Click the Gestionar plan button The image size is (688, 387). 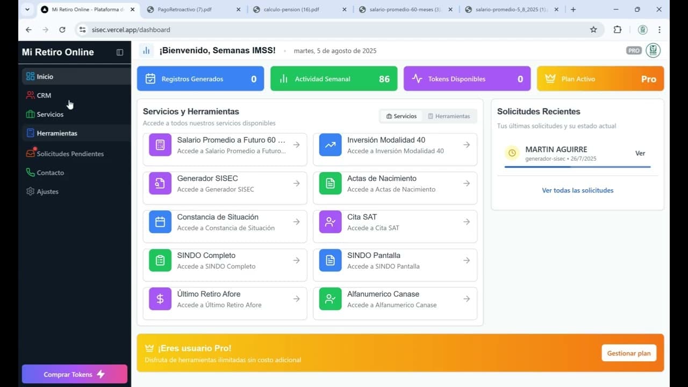(628, 353)
